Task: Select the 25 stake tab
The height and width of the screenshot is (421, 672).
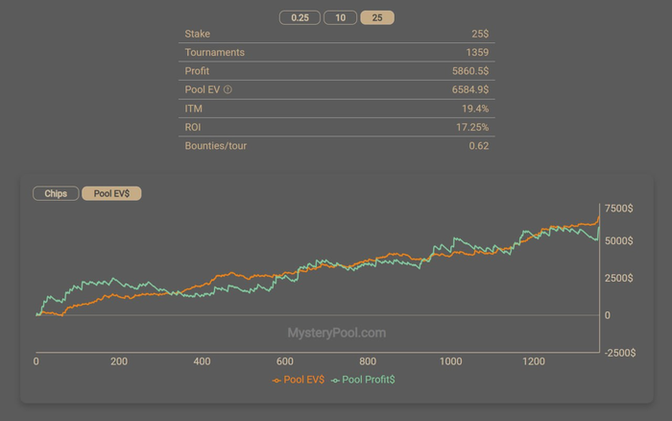Action: pyautogui.click(x=376, y=17)
